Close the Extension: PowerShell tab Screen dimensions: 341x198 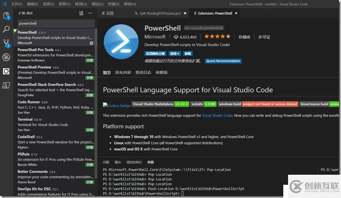(236, 13)
